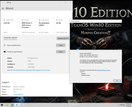Open the Microsoft Services Agreement link

pyautogui.click(x=29, y=70)
